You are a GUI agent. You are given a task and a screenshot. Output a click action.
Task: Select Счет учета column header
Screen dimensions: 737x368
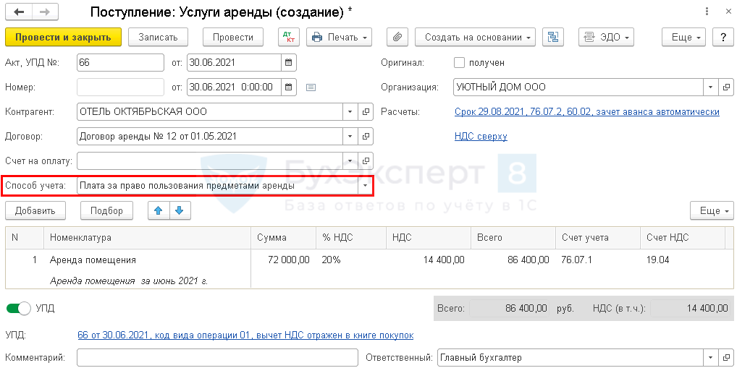(x=597, y=238)
